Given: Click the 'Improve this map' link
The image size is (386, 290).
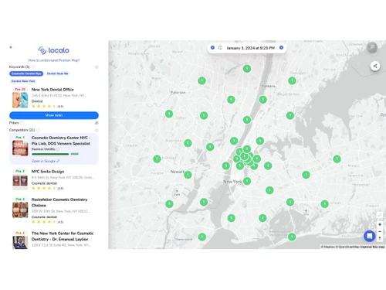Looking at the screenshot, I should pyautogui.click(x=372, y=247).
